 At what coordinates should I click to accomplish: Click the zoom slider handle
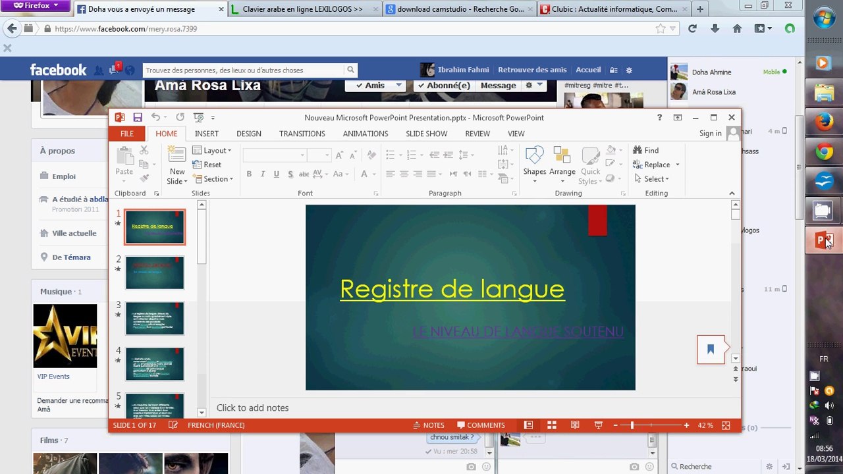coord(632,425)
